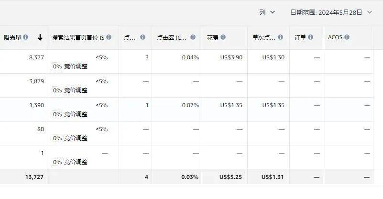Click info icon next to 花费 header
Image resolution: width=383 pixels, height=199 pixels.
pos(223,37)
